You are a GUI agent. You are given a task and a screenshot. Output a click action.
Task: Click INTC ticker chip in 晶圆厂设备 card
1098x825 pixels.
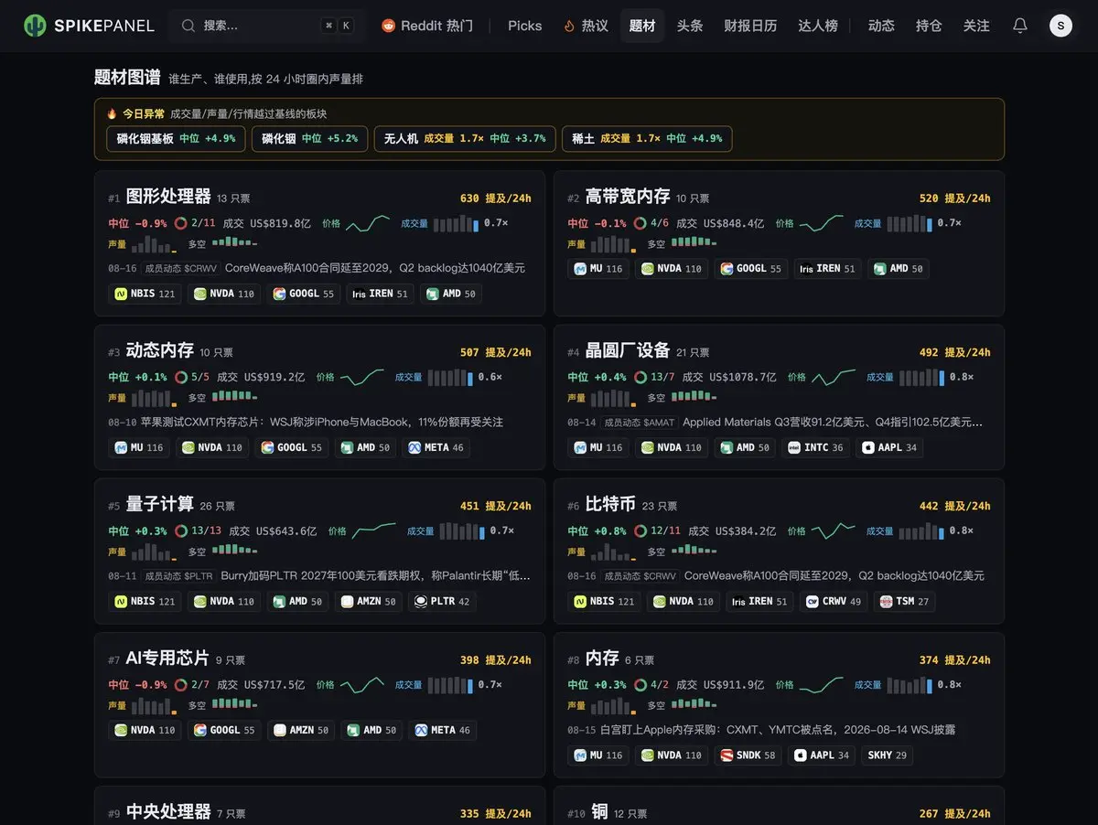[816, 447]
